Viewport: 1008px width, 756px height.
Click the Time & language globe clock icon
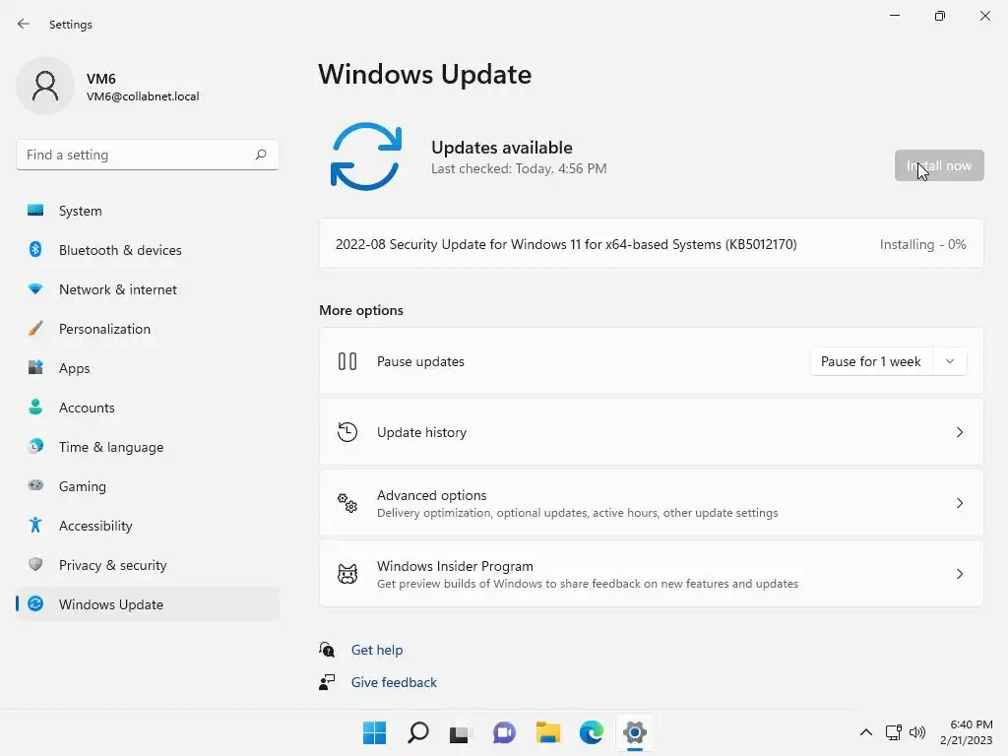(x=35, y=446)
